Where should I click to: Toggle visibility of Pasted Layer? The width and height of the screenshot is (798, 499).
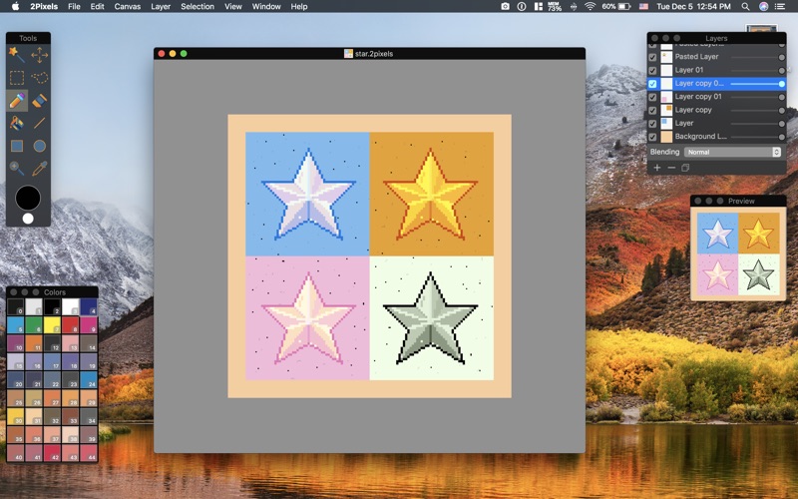[x=652, y=57]
